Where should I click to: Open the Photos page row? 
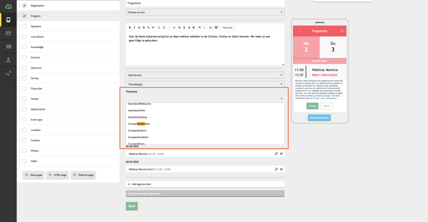pos(68,151)
